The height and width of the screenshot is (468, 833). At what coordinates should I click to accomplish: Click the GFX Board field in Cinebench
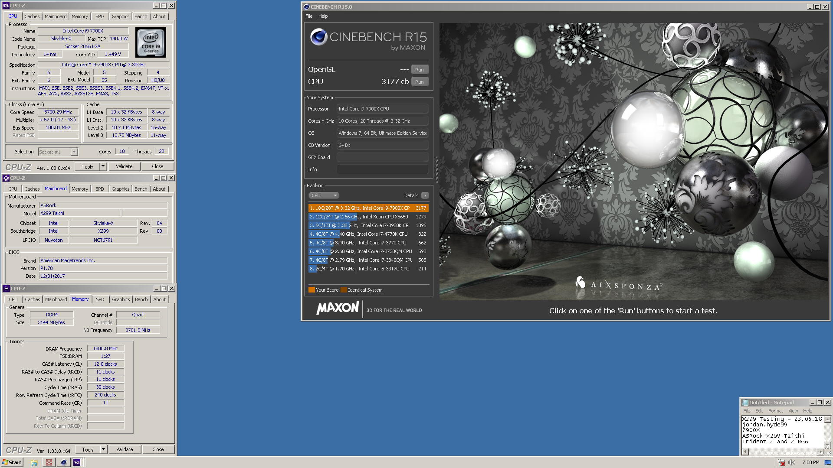(x=383, y=157)
